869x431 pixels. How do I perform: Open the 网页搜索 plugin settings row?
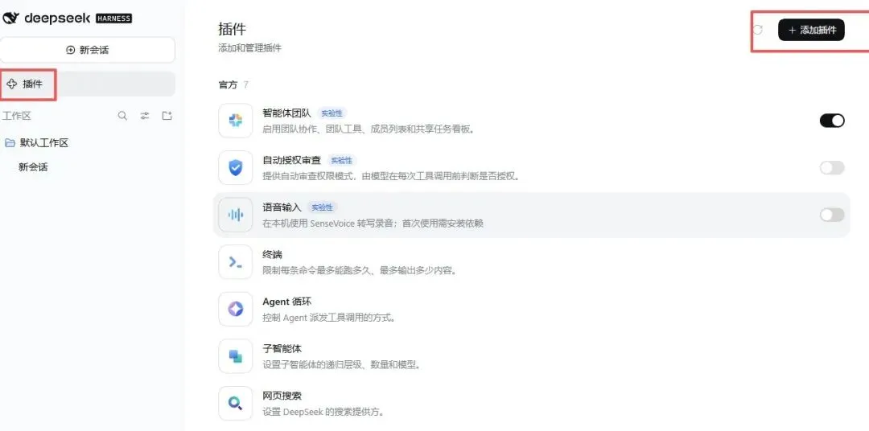click(x=532, y=404)
